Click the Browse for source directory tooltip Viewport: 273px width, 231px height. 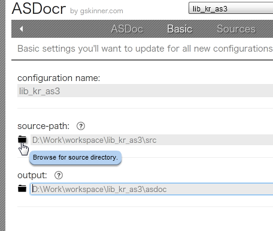75,158
